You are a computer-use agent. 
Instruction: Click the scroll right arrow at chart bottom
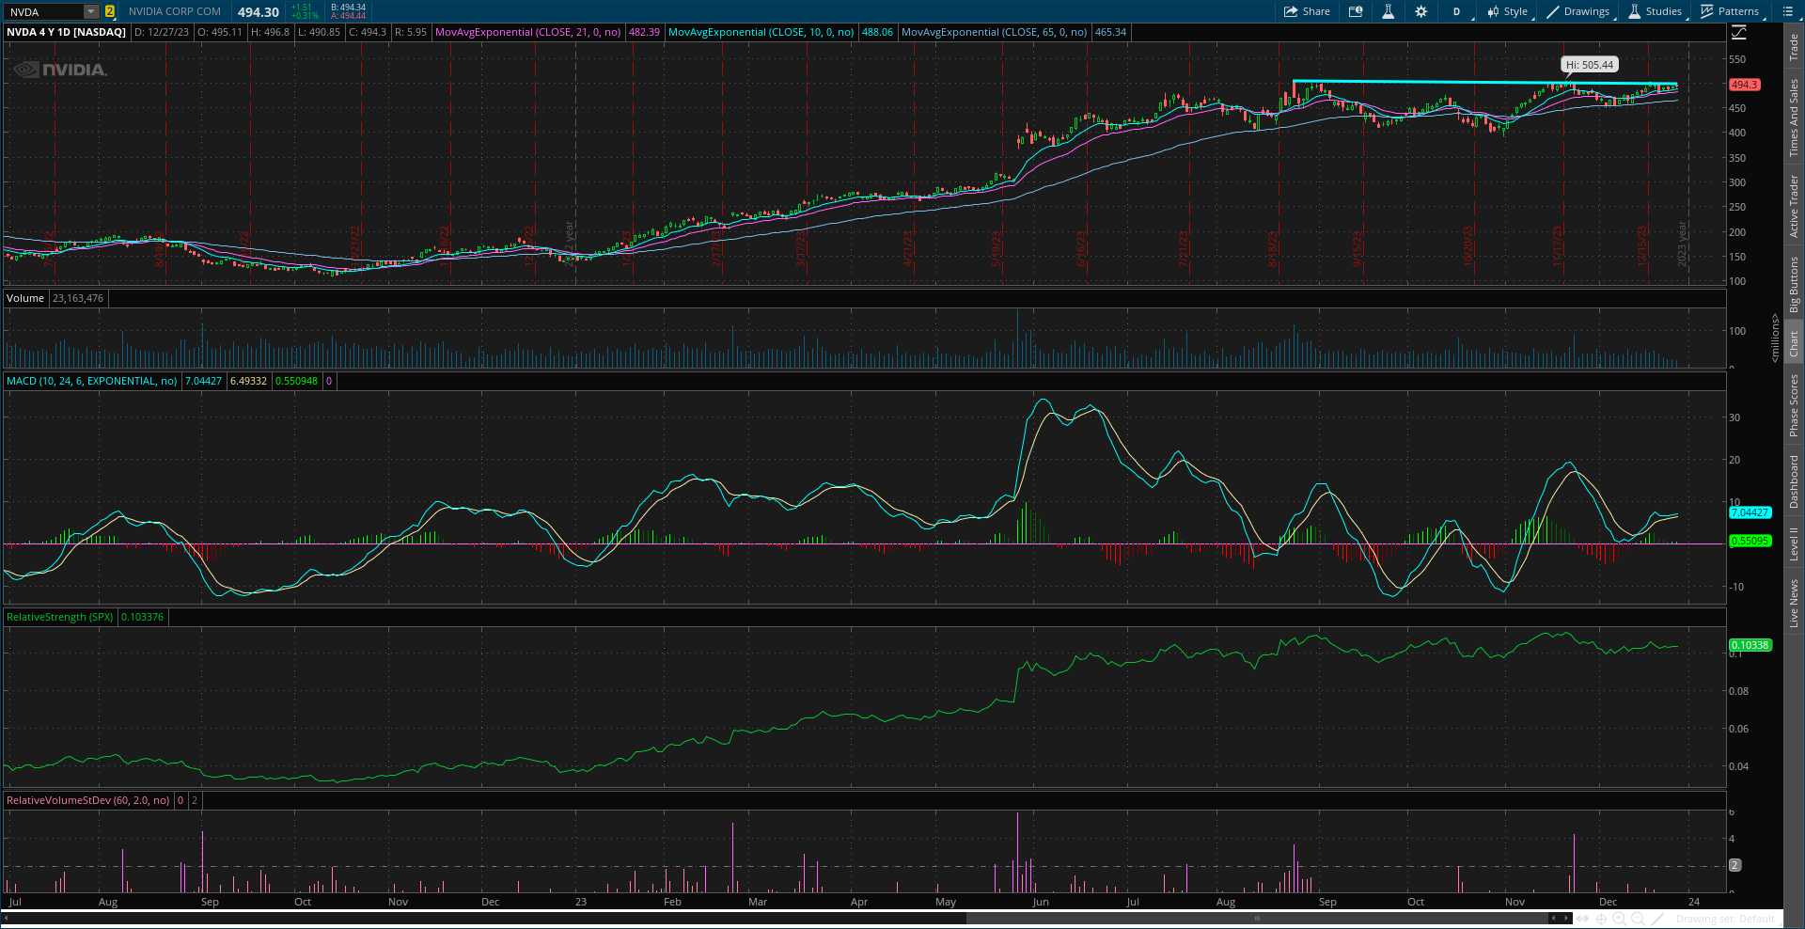click(x=1566, y=919)
